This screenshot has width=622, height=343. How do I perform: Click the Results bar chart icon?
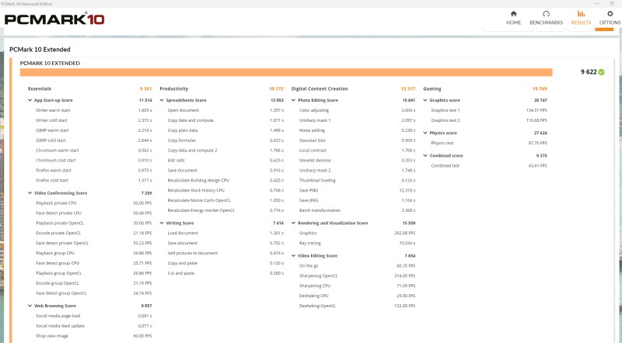[x=581, y=14]
